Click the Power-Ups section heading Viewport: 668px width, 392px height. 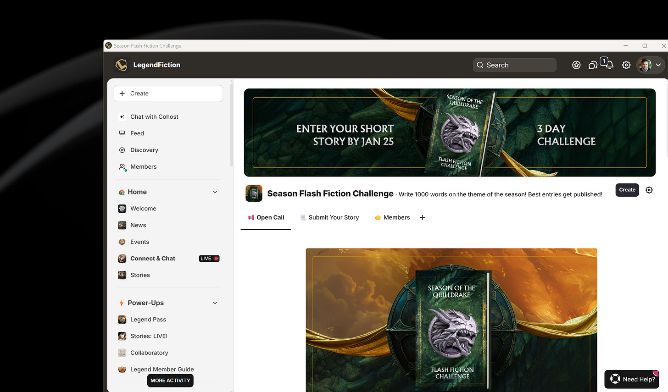pyautogui.click(x=145, y=303)
